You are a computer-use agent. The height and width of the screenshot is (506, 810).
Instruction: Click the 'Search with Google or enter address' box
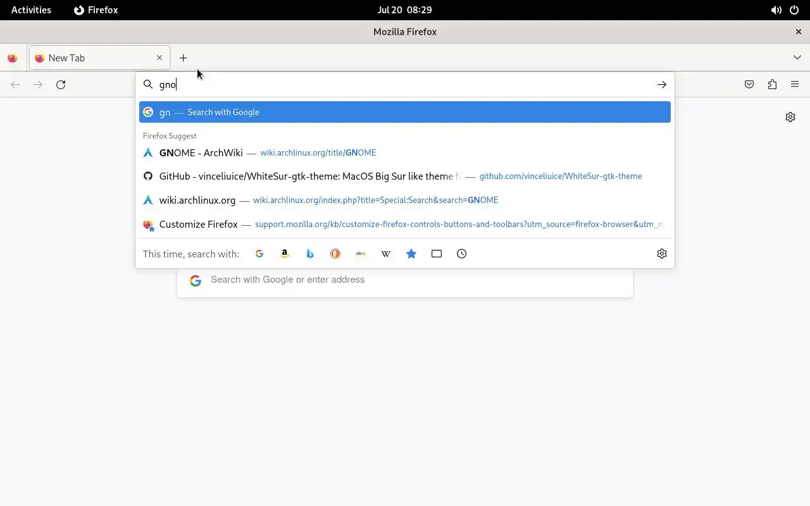point(405,280)
